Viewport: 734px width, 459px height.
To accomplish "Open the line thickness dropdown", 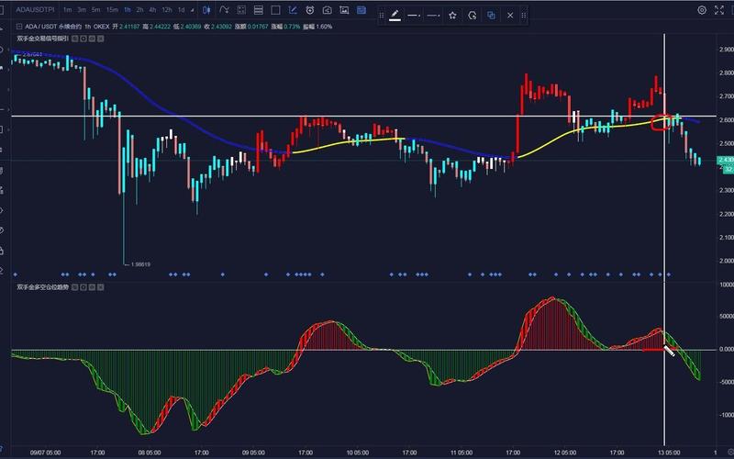I will coord(434,16).
